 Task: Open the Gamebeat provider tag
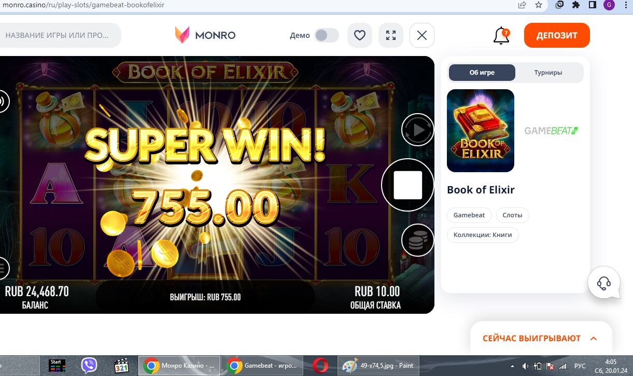coord(469,215)
